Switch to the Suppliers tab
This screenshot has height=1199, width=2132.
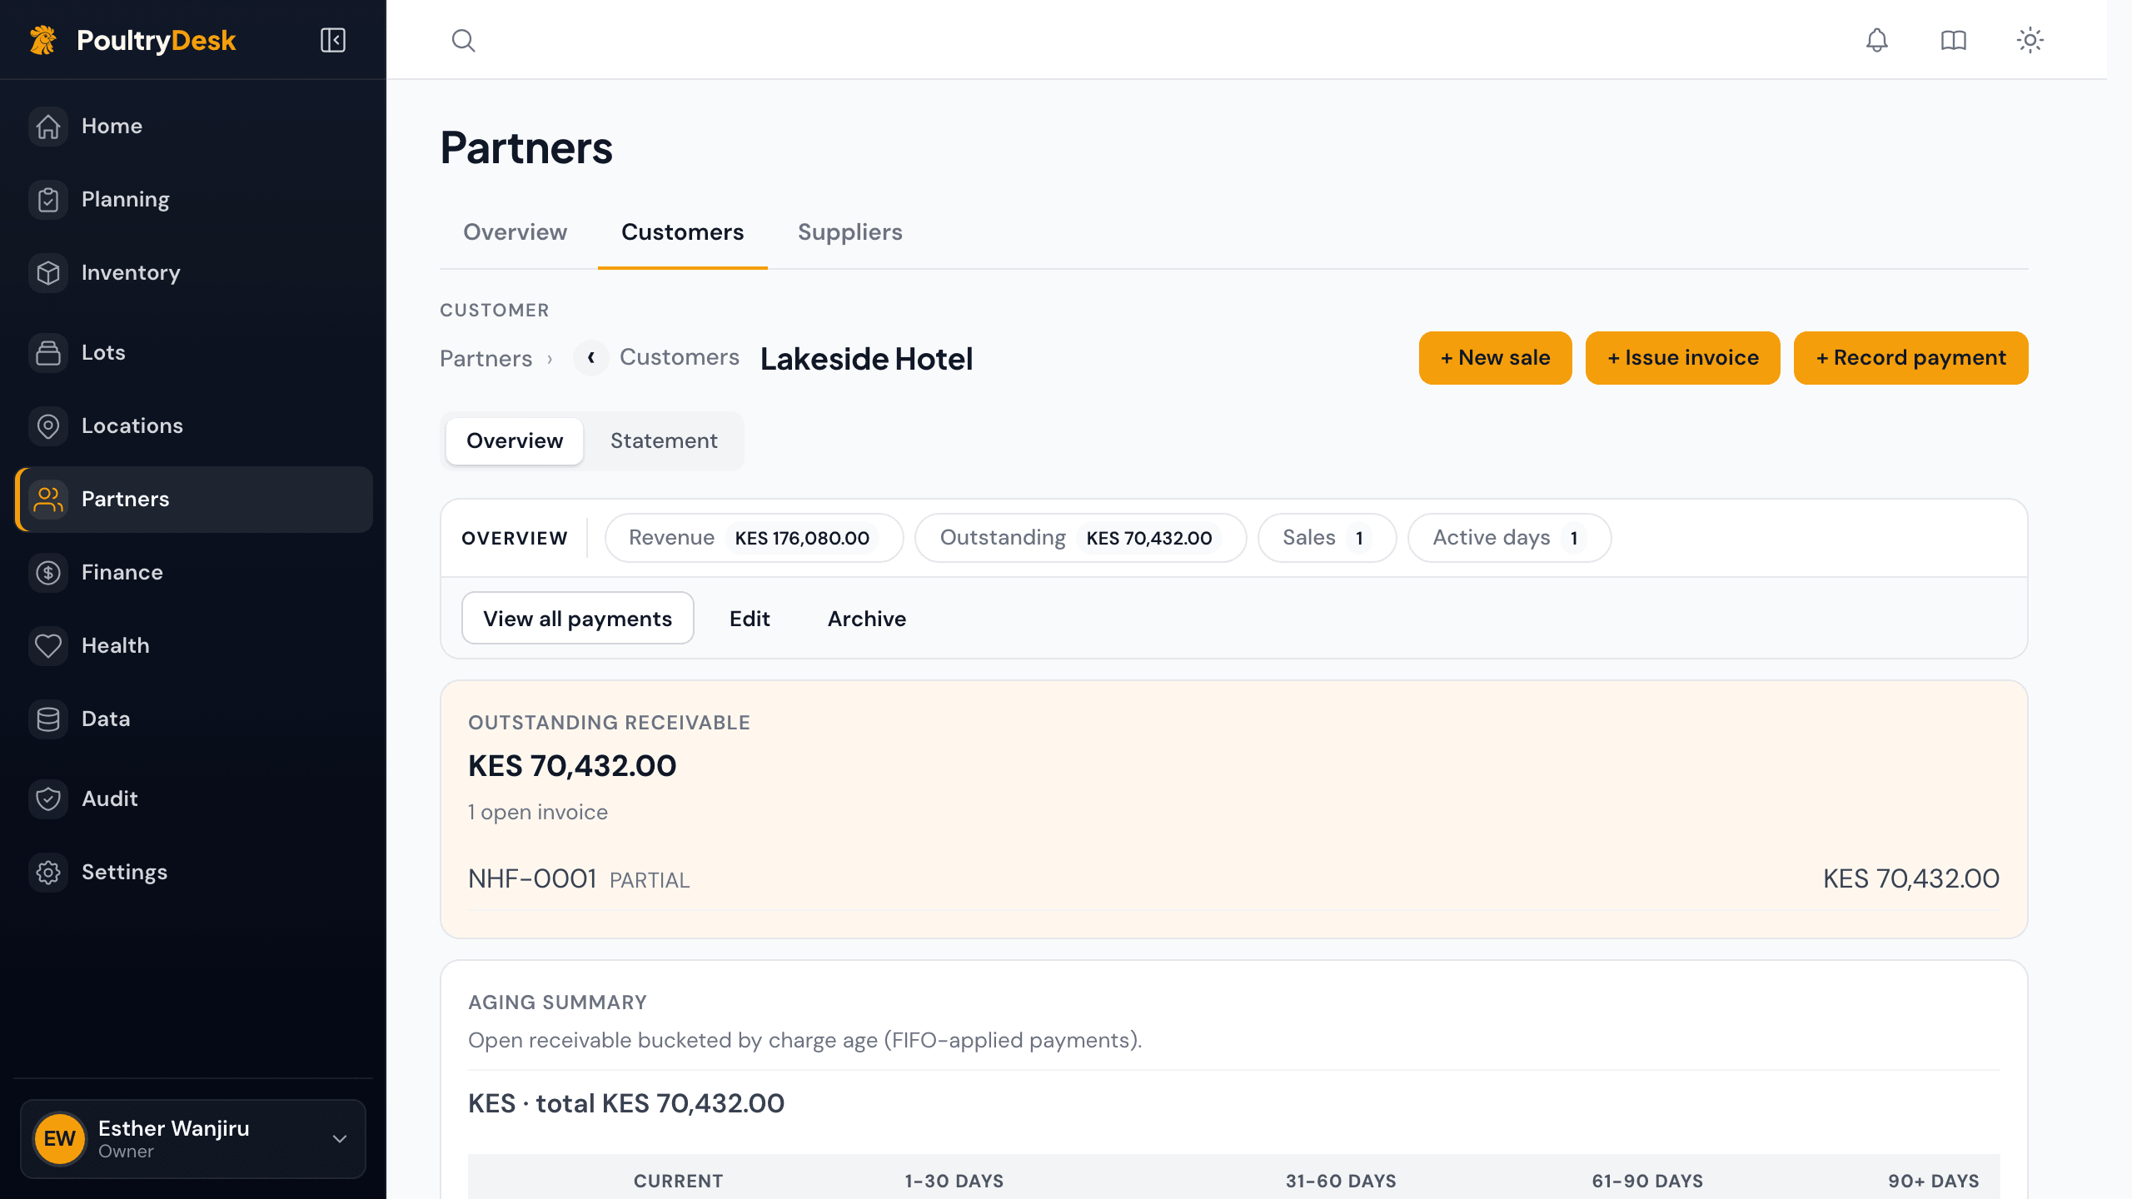849,231
